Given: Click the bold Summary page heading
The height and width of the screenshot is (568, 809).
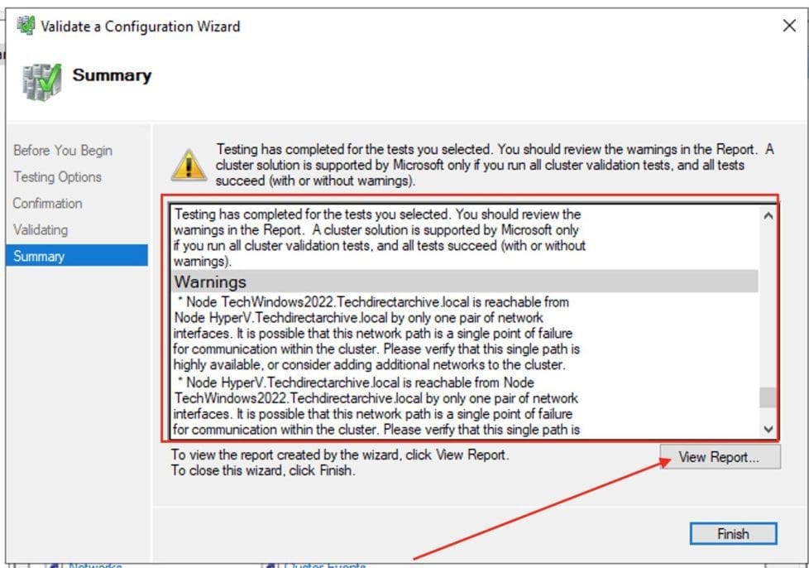Looking at the screenshot, I should tap(112, 76).
